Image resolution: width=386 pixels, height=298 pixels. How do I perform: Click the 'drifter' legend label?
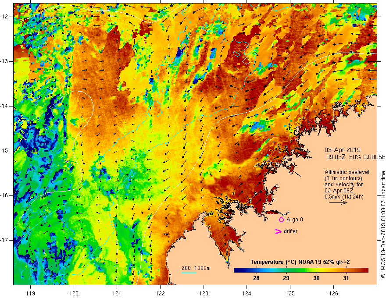(290, 231)
